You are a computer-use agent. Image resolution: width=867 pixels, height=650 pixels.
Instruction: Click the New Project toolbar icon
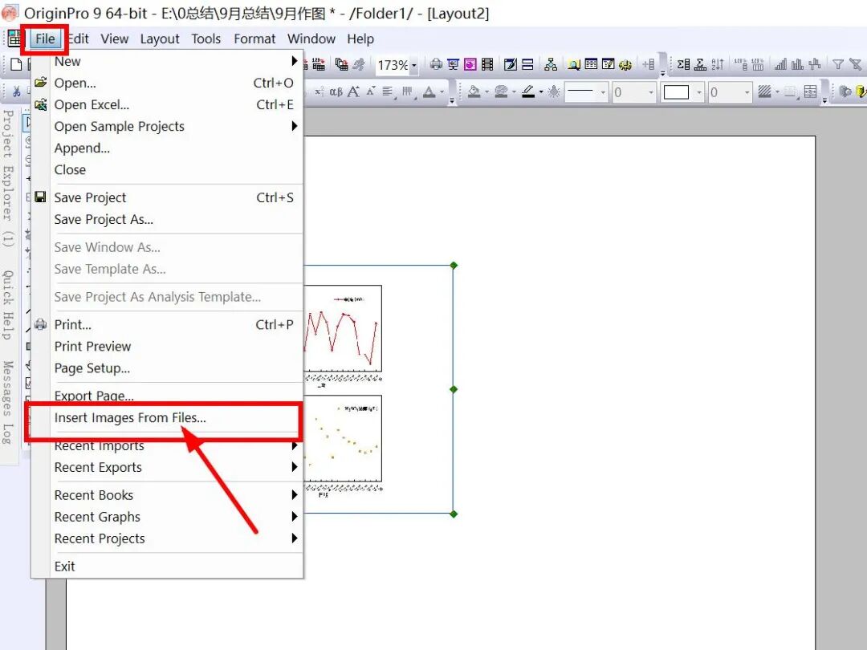coord(17,65)
